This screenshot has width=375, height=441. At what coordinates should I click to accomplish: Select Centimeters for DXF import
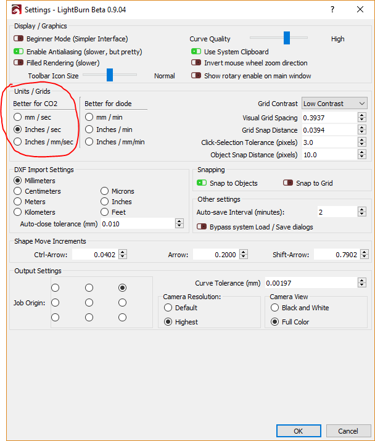18,191
